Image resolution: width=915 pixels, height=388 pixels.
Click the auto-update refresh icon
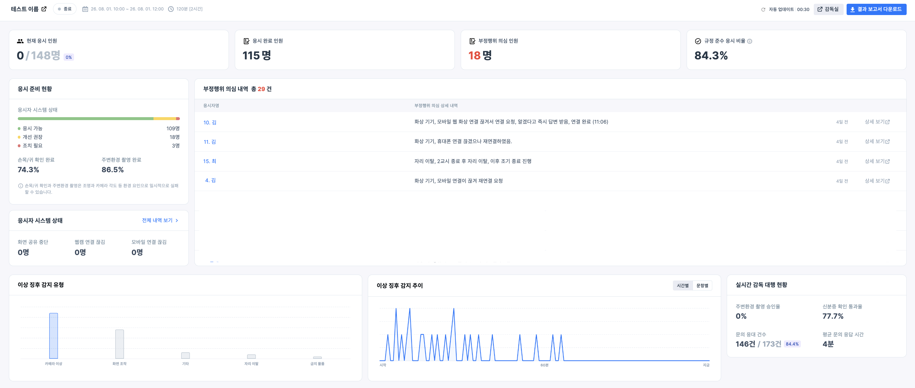point(763,10)
